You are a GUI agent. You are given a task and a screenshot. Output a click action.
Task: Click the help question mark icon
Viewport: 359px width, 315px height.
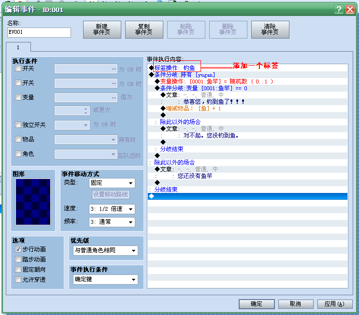[339, 9]
